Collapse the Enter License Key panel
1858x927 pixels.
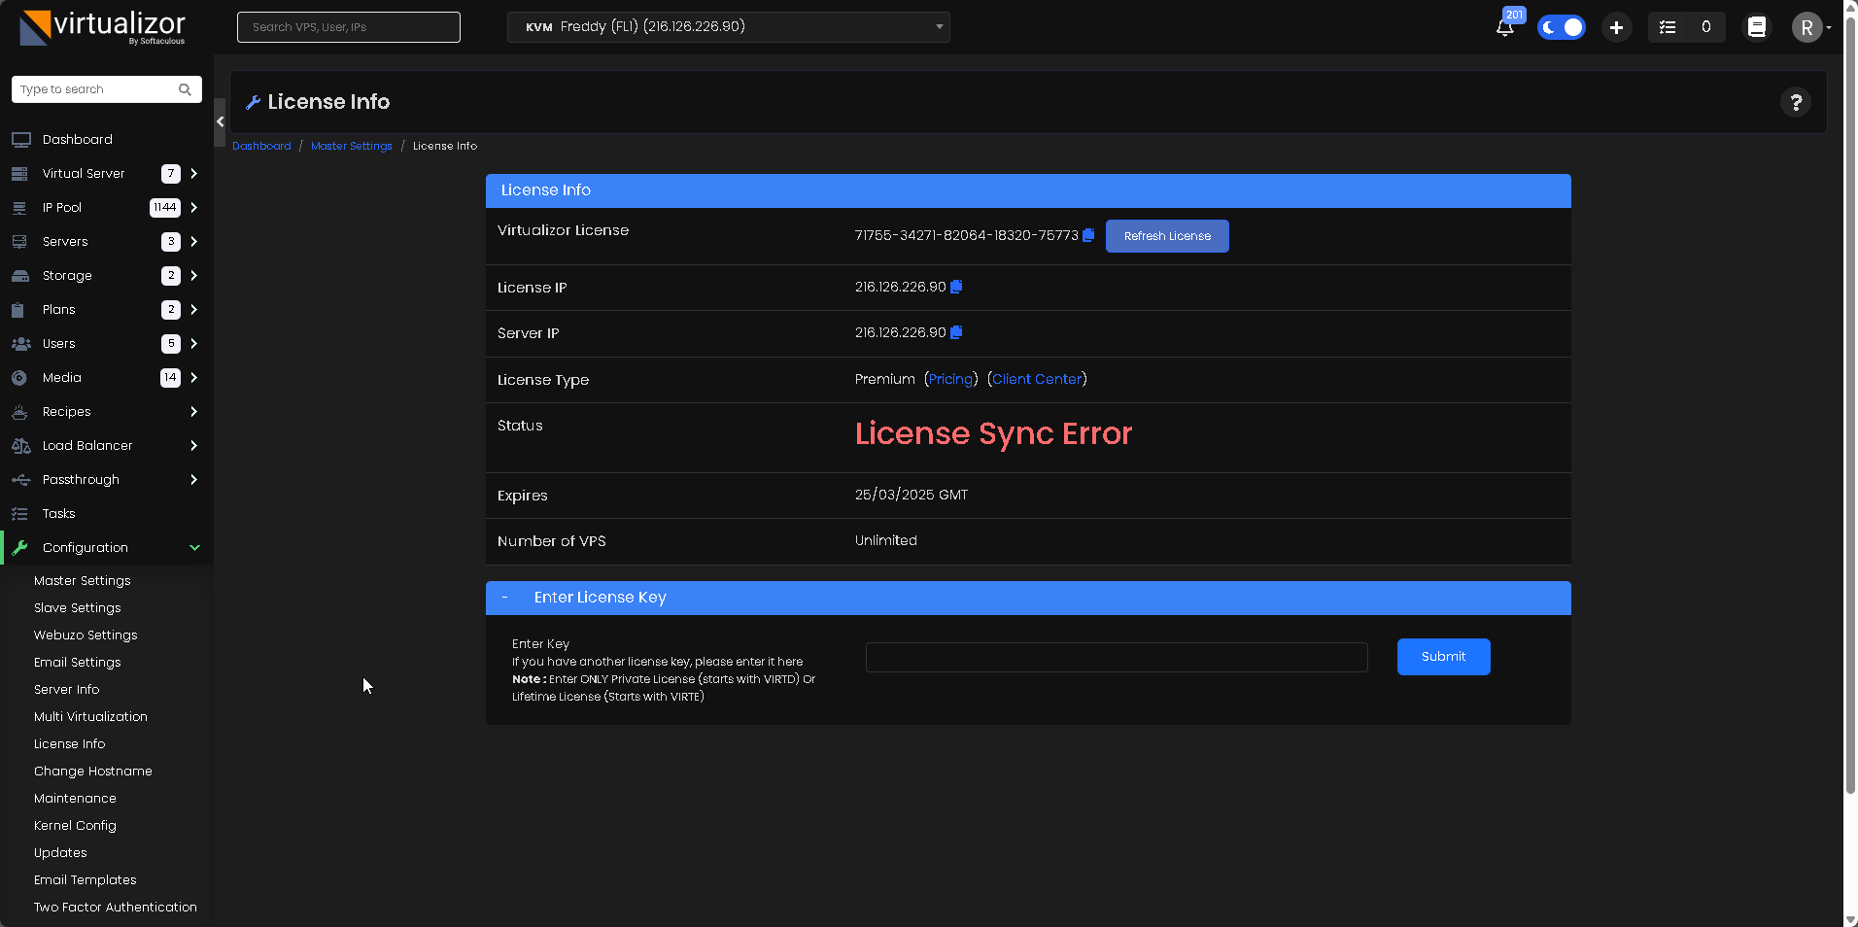pos(504,598)
